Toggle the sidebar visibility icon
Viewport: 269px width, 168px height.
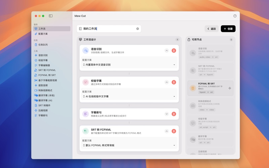51,16
